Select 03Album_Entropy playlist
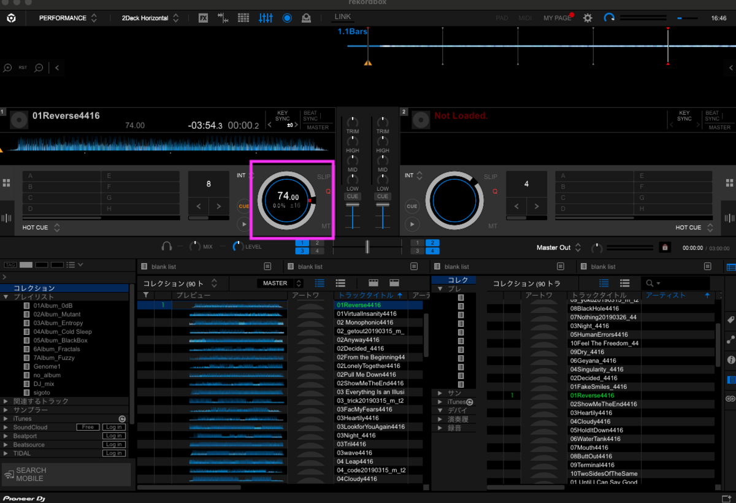 point(58,323)
